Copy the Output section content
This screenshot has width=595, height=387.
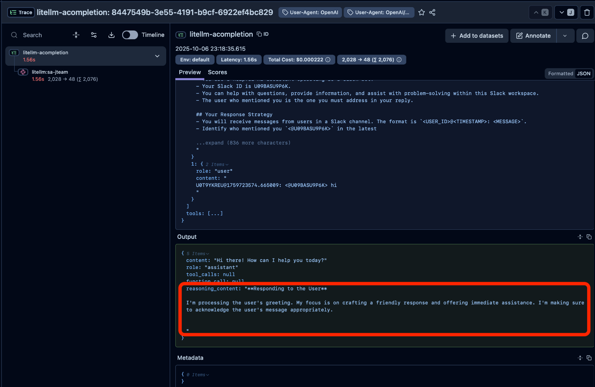click(x=589, y=237)
